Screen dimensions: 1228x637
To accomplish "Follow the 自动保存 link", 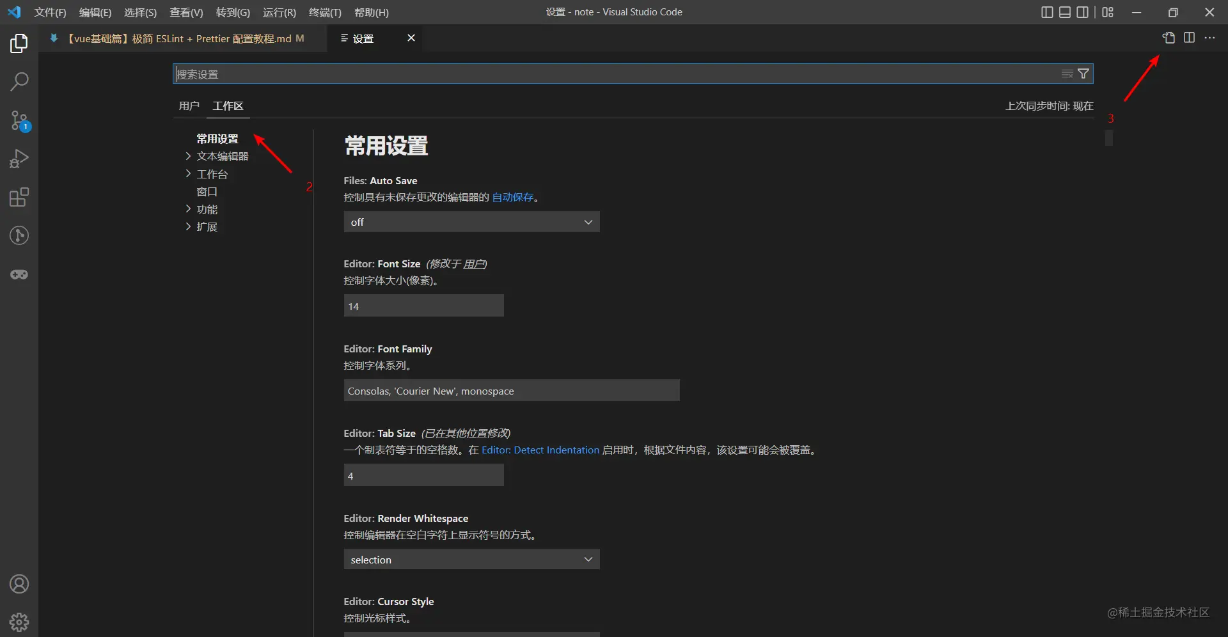I will pos(512,197).
